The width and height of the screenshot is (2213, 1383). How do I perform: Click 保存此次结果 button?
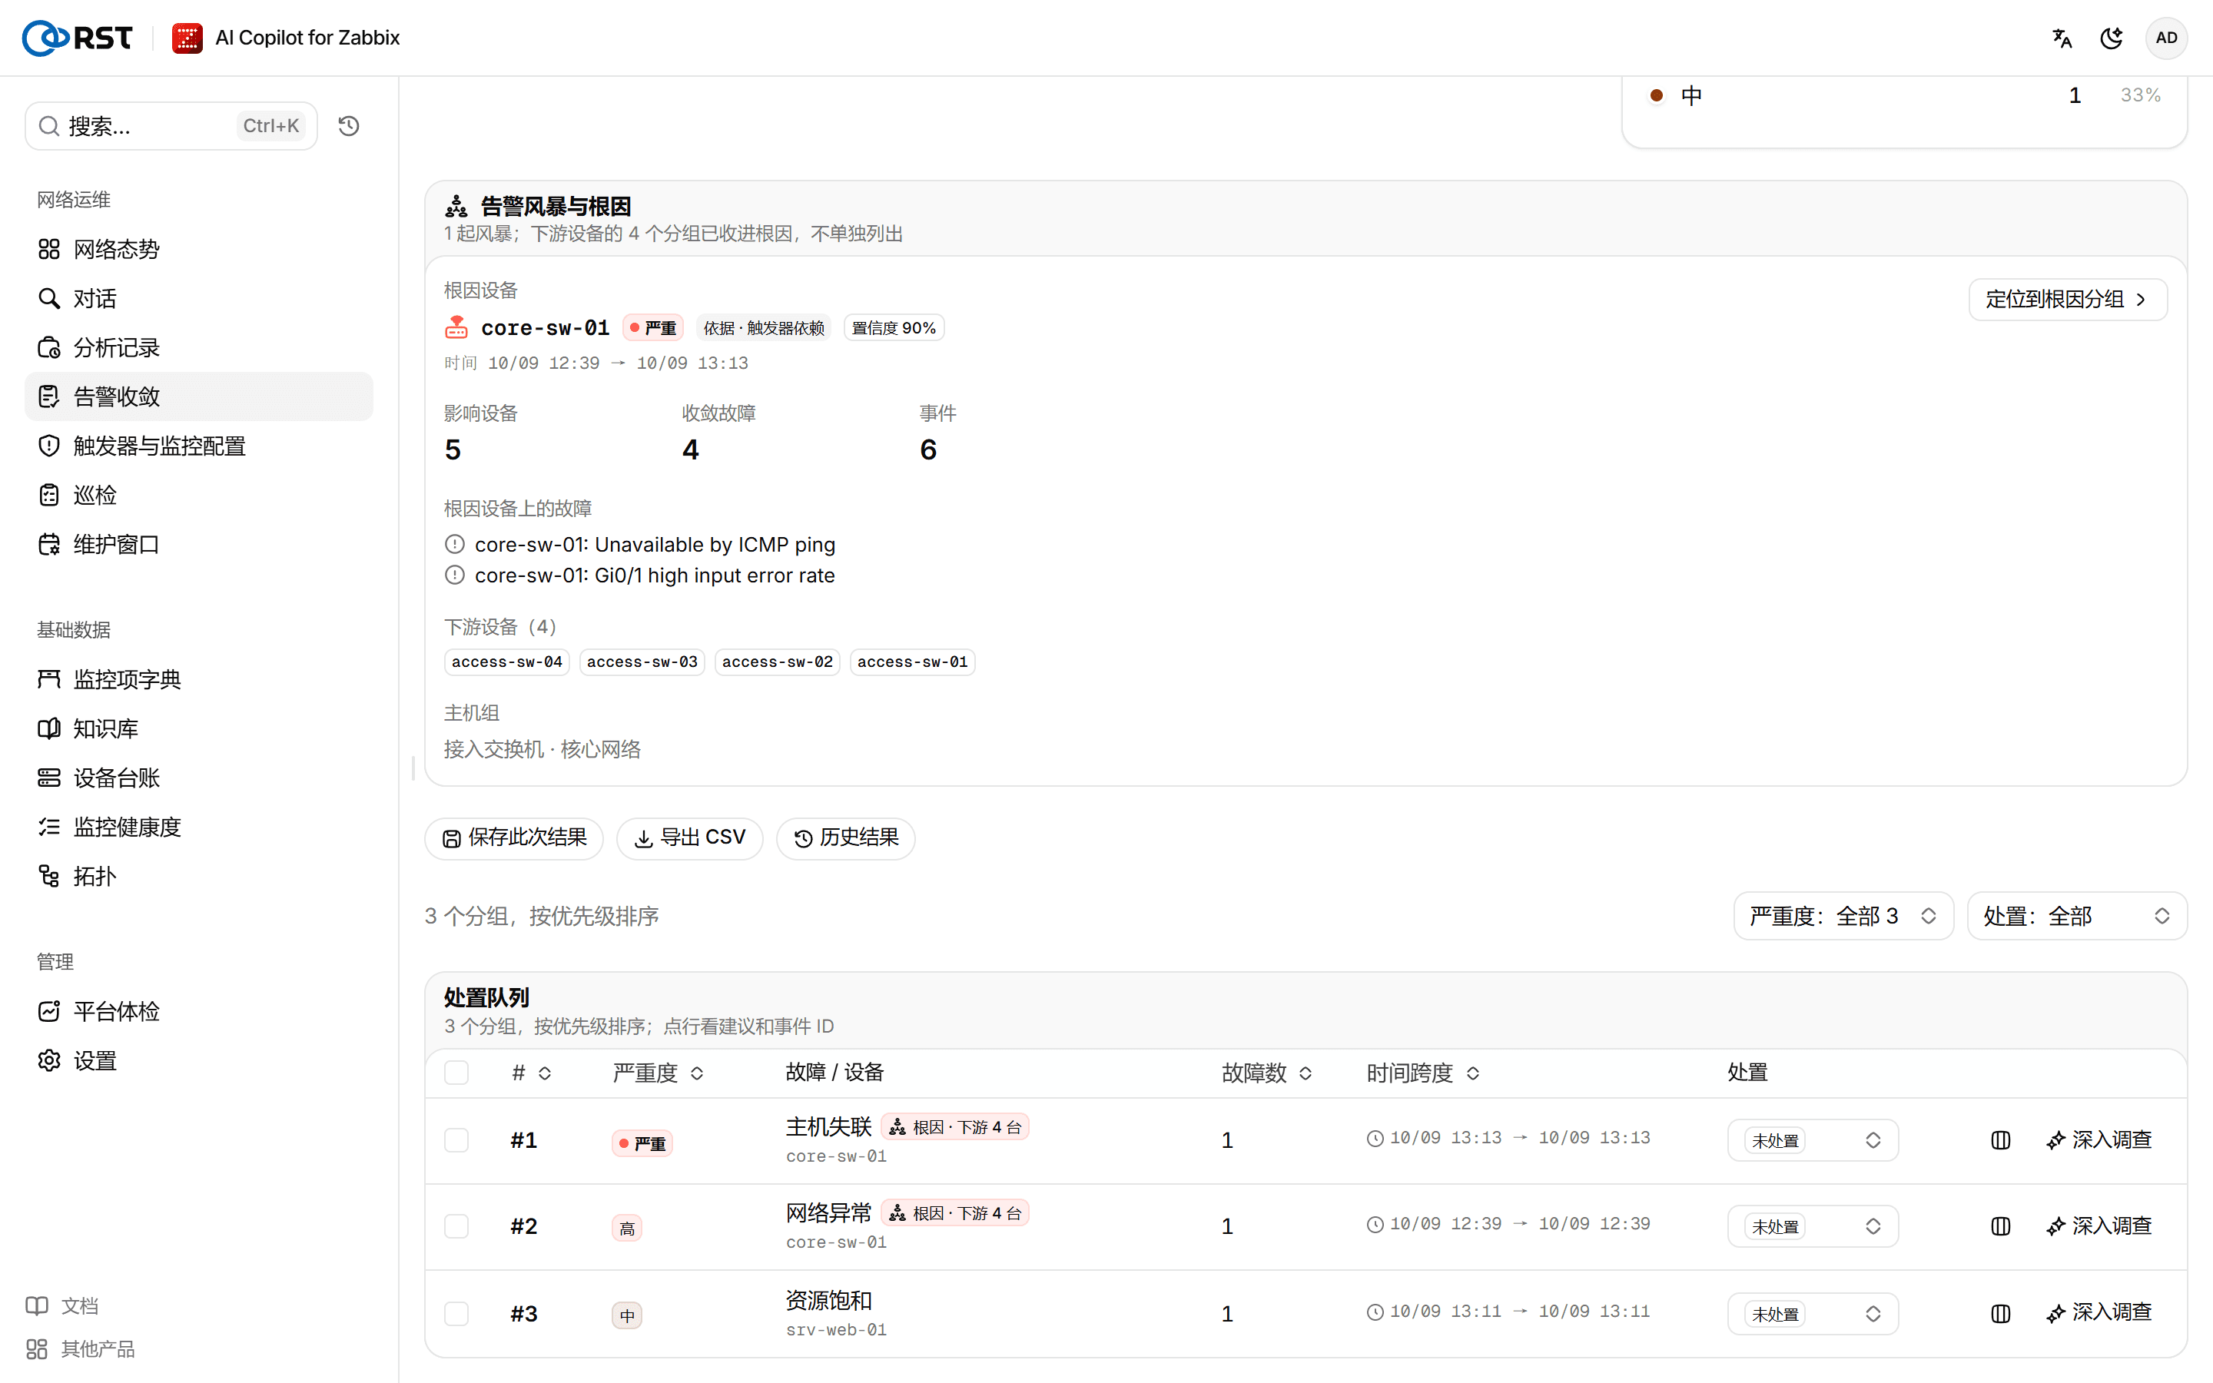(514, 837)
